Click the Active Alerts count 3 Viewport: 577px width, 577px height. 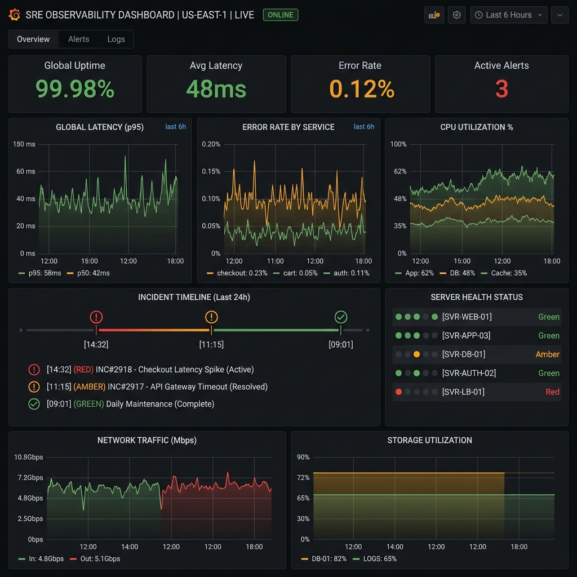click(x=501, y=88)
